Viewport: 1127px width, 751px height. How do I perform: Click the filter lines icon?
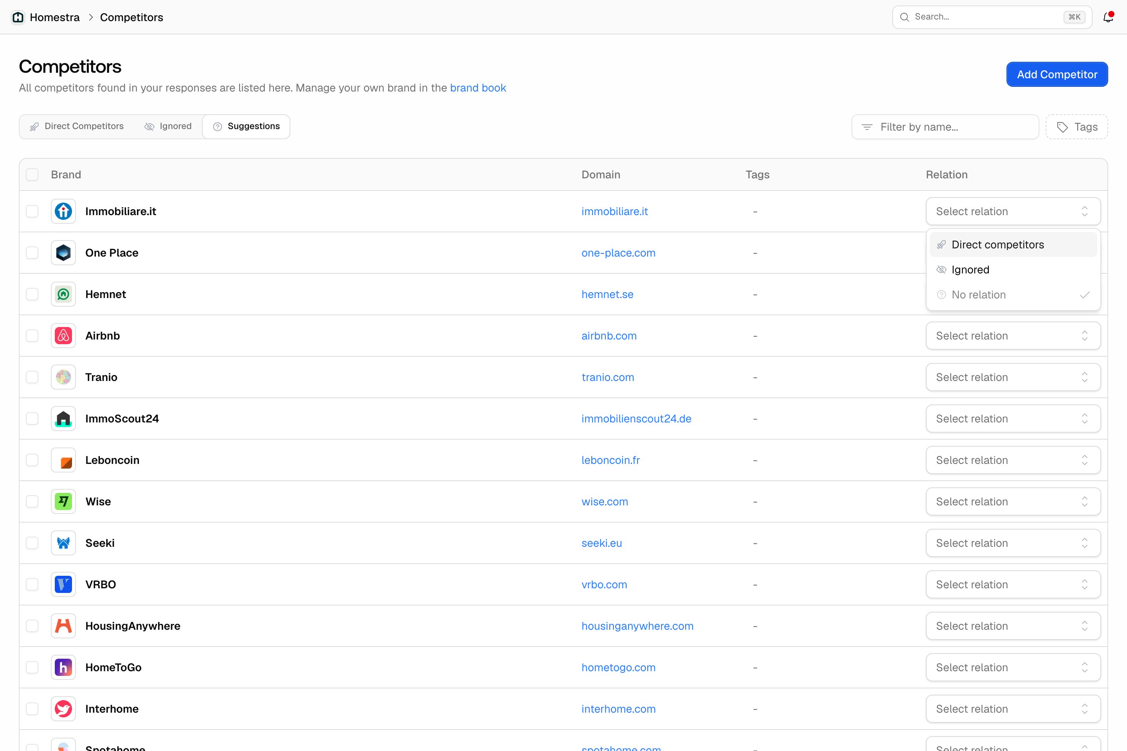coord(867,127)
